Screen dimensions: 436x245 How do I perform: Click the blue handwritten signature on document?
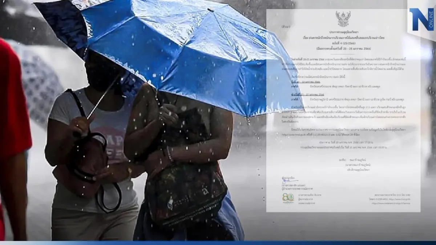click(x=290, y=180)
